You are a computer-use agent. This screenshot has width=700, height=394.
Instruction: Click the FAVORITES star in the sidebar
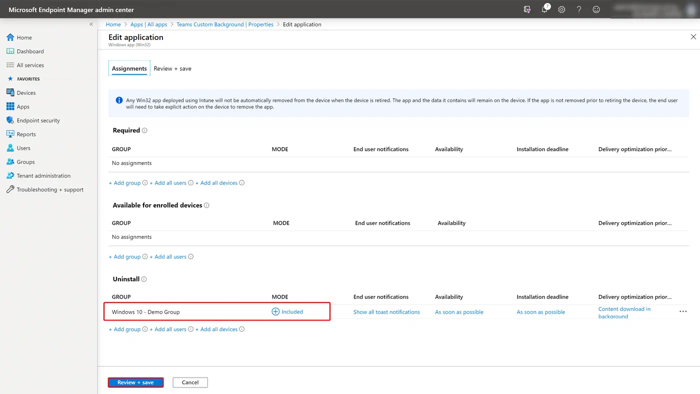[x=10, y=79]
